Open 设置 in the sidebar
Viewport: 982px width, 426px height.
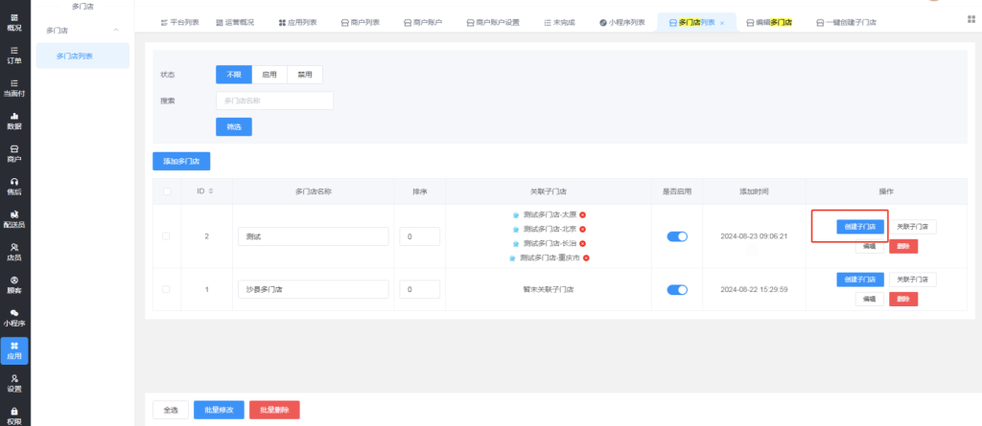14,383
